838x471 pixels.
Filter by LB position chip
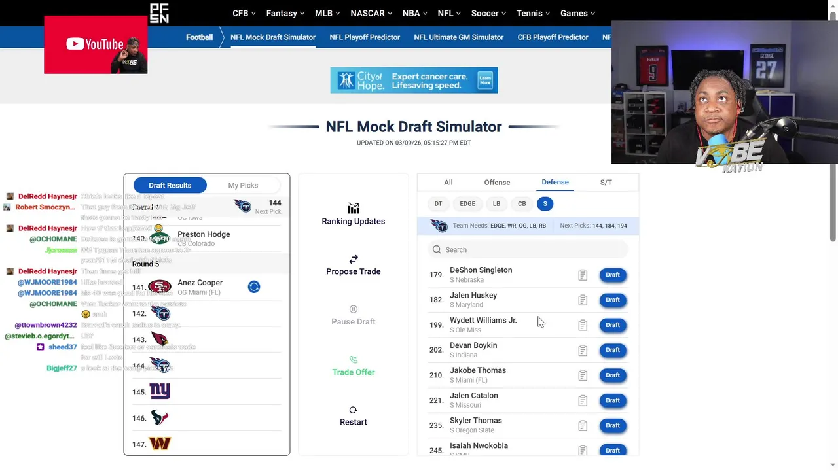[496, 203]
